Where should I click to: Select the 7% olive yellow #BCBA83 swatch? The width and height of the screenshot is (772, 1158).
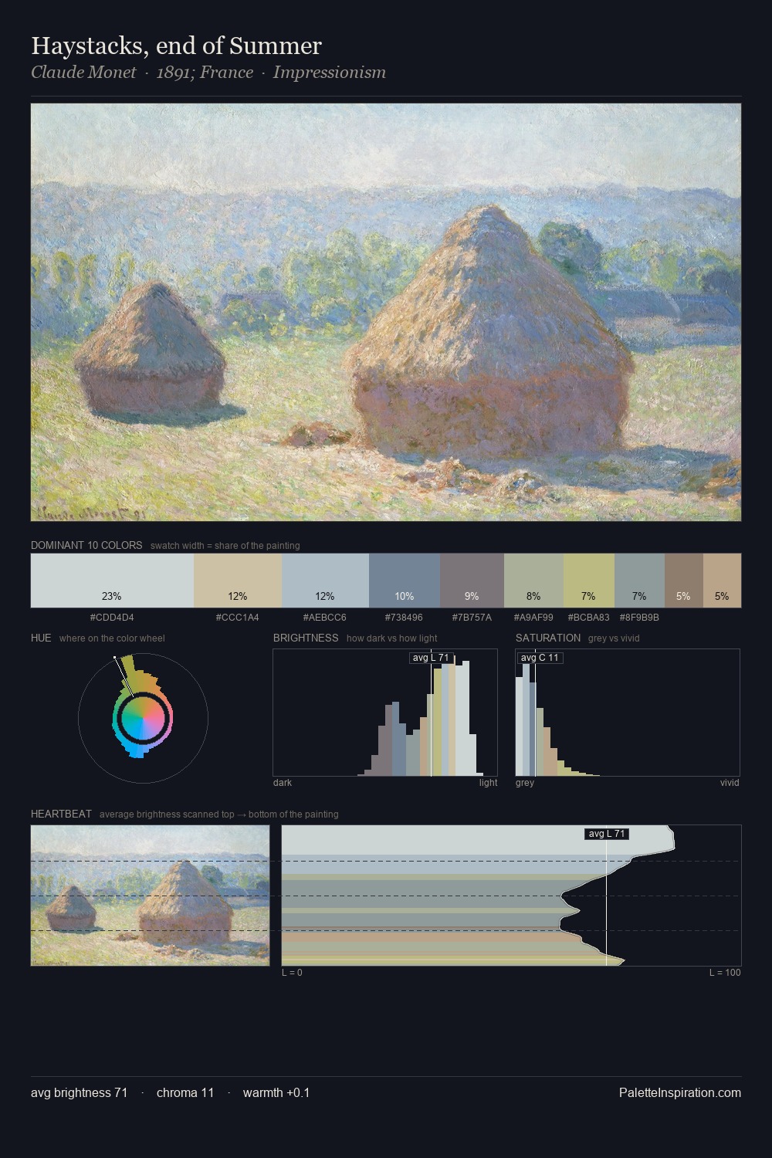tap(589, 581)
